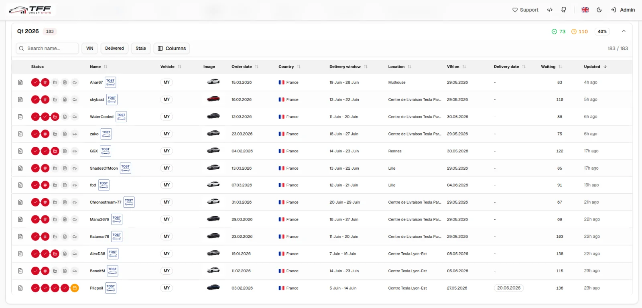Click the Q1 2026 section title
This screenshot has height=308, width=642.
pyautogui.click(x=28, y=31)
